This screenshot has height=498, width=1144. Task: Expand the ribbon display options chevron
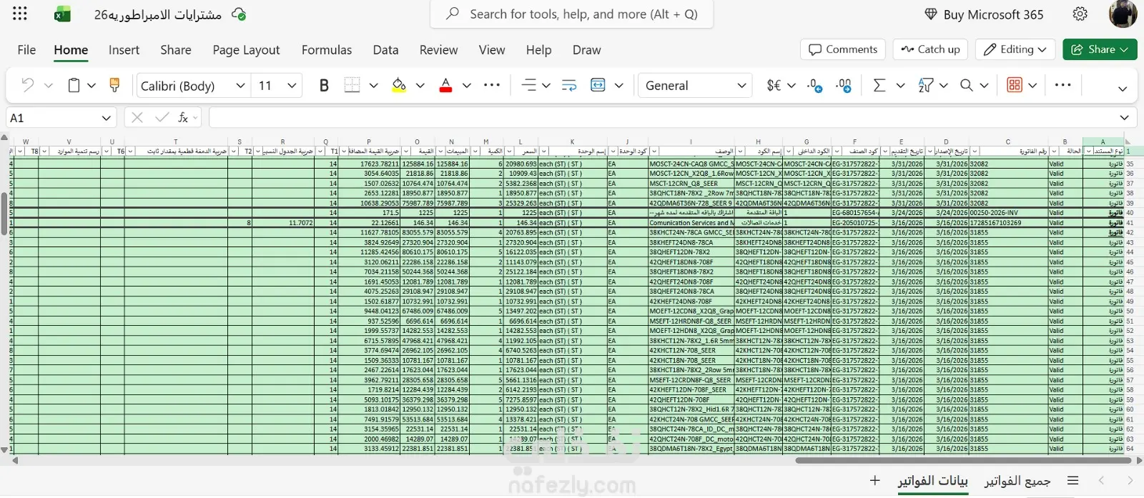[1123, 89]
